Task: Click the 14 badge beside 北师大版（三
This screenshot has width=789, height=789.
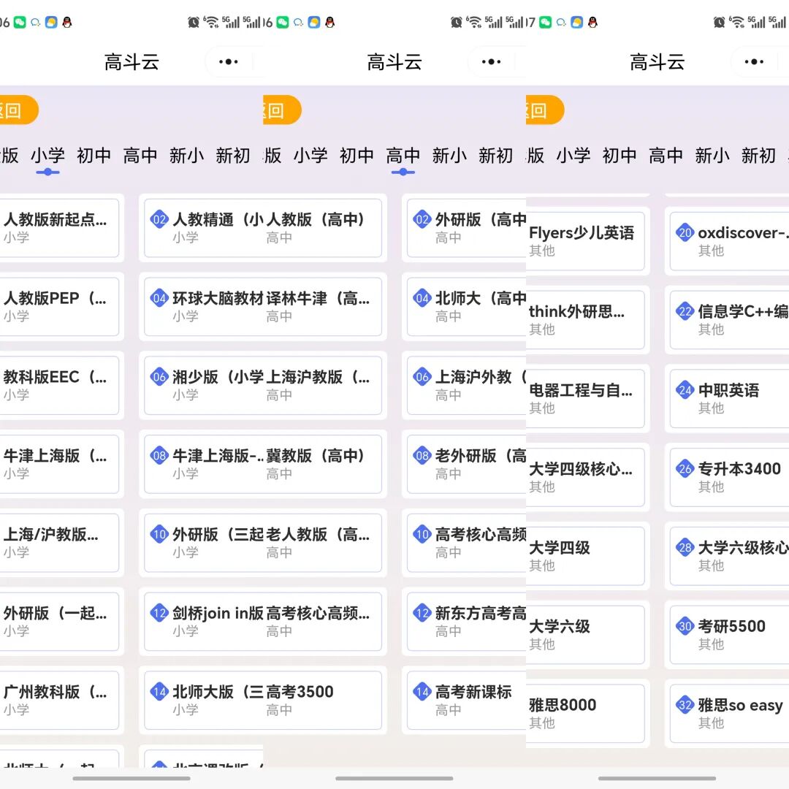Action: (x=159, y=692)
